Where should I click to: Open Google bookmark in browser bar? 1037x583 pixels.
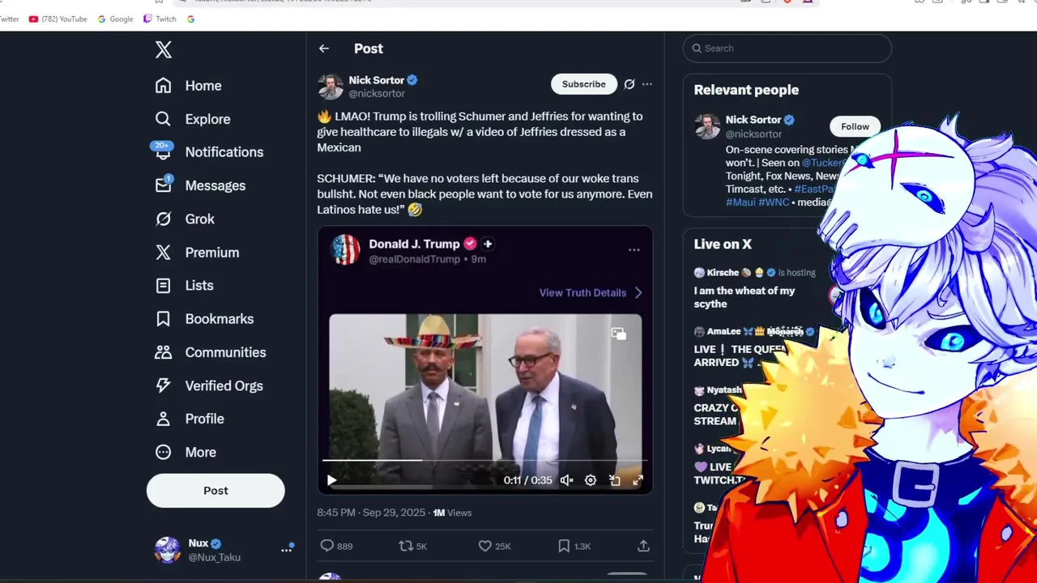point(115,19)
